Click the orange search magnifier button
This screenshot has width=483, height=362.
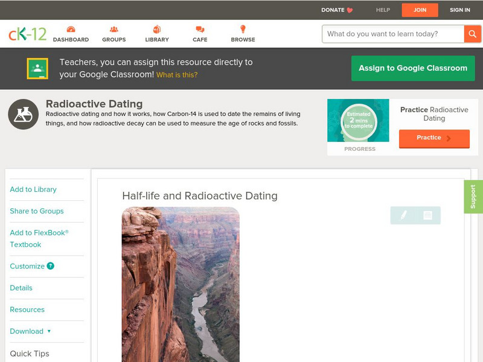pyautogui.click(x=472, y=34)
